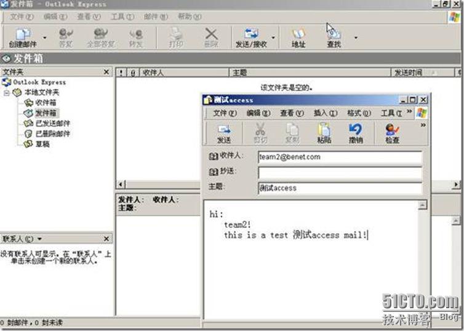Click the 打印 (Print) toolbar icon
Image resolution: width=464 pixels, height=331 pixels.
[176, 38]
